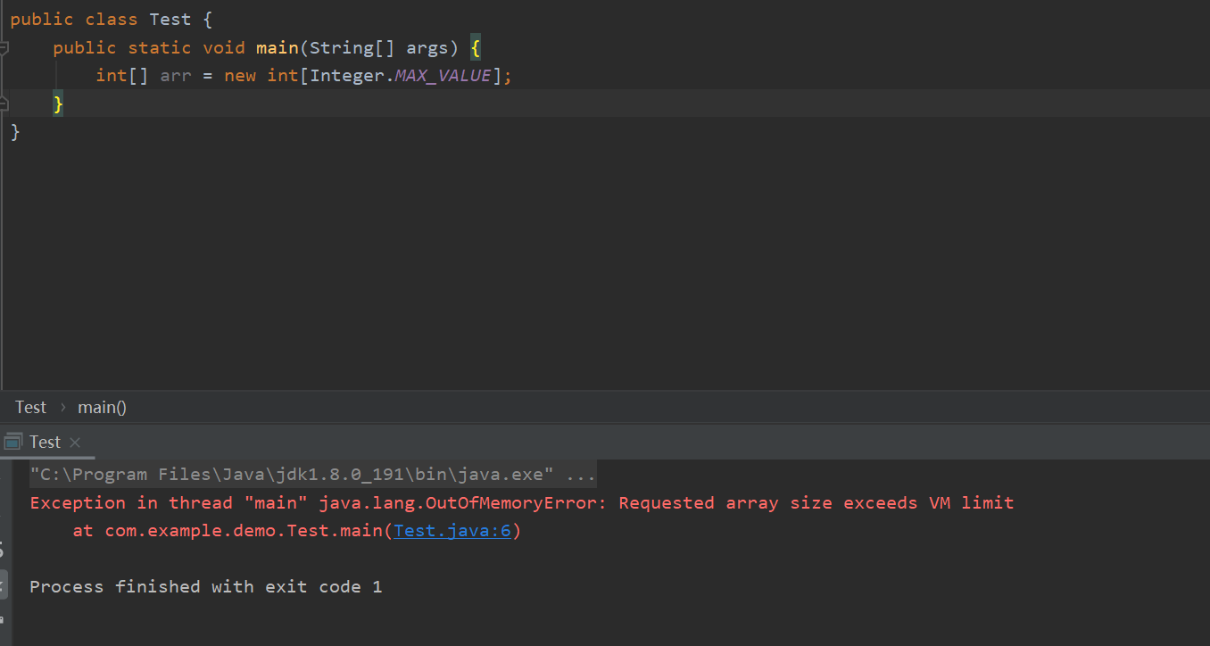Close the Test run tab
This screenshot has height=646, width=1210.
point(75,443)
